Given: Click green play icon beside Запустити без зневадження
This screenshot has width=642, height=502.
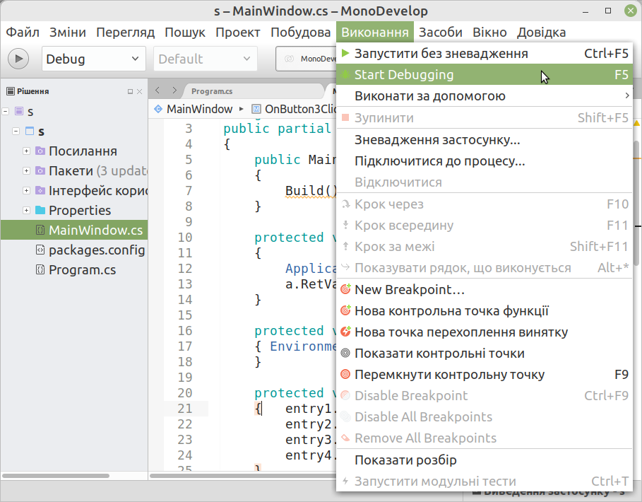Looking at the screenshot, I should point(345,53).
